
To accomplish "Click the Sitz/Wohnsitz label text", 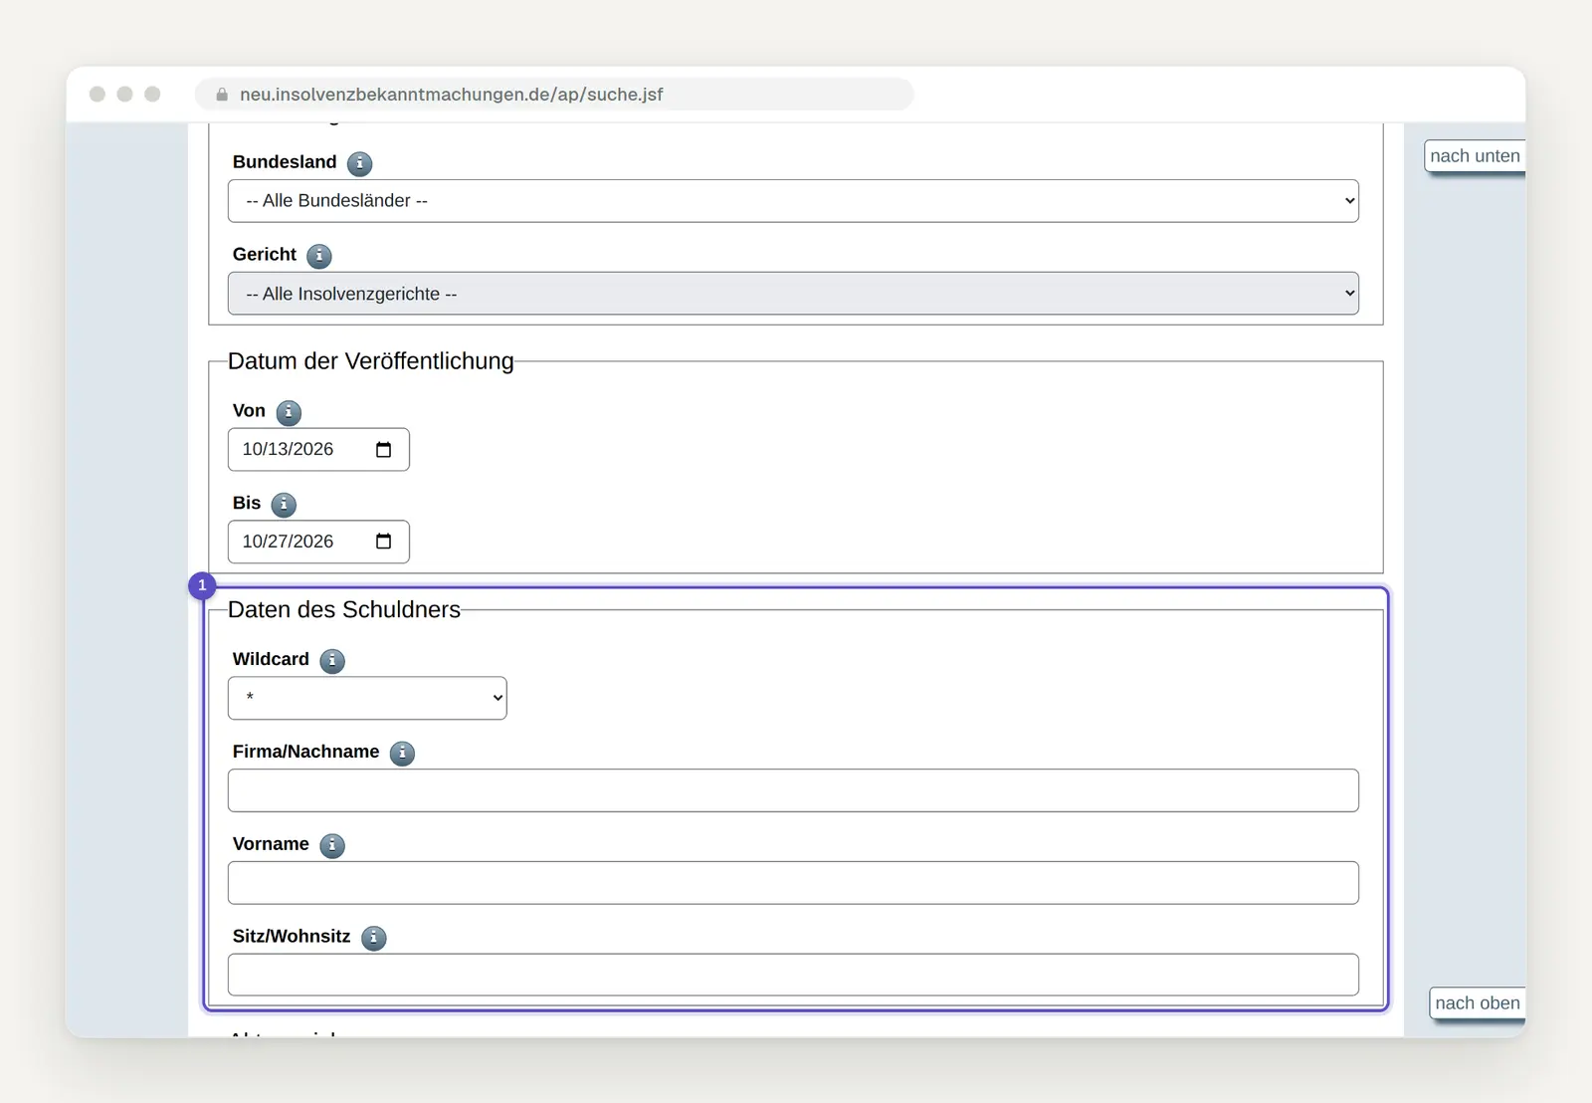I will 292,937.
